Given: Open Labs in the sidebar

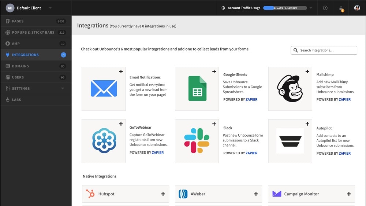Looking at the screenshot, I should coord(36,100).
